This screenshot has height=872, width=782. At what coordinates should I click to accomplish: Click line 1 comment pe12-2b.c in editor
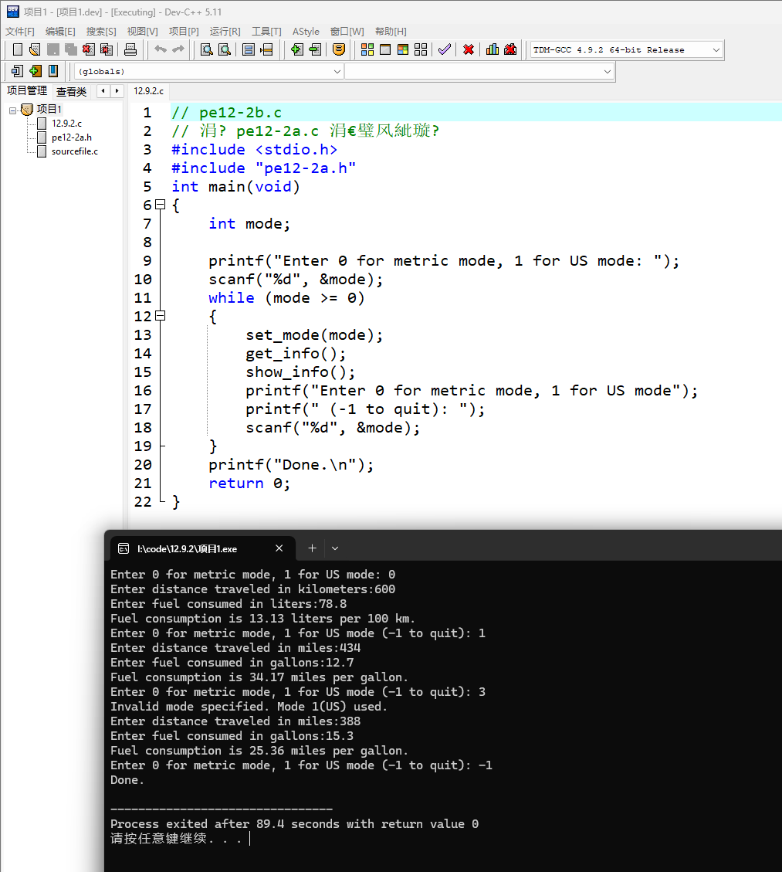pos(227,112)
